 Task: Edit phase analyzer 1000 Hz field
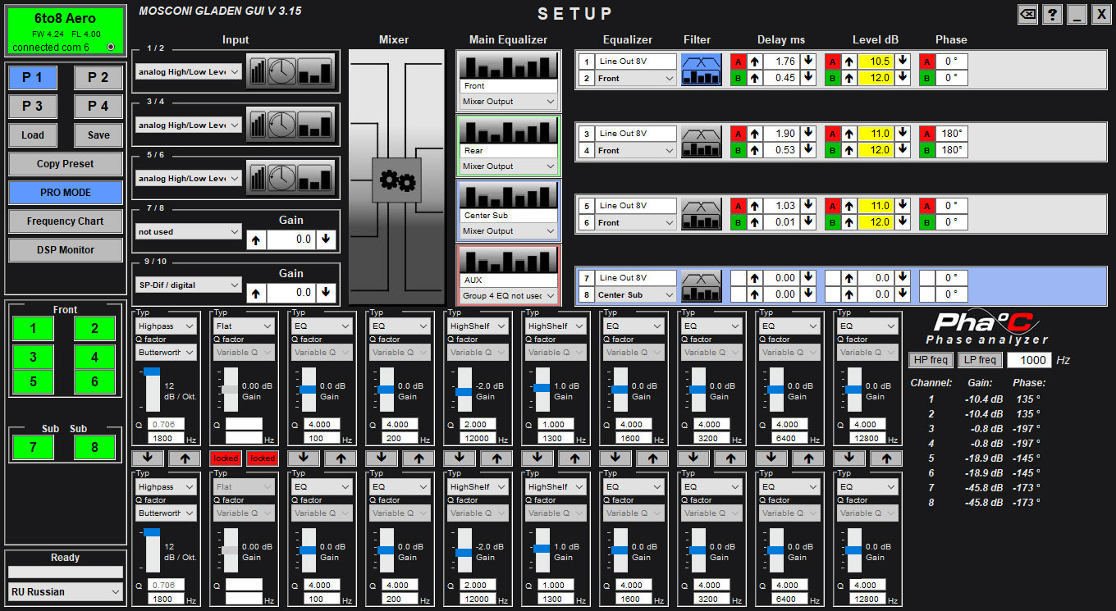pos(1028,360)
